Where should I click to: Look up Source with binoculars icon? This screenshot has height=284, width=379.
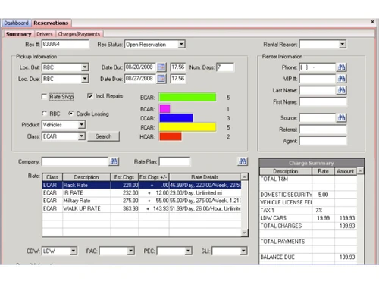pos(342,117)
